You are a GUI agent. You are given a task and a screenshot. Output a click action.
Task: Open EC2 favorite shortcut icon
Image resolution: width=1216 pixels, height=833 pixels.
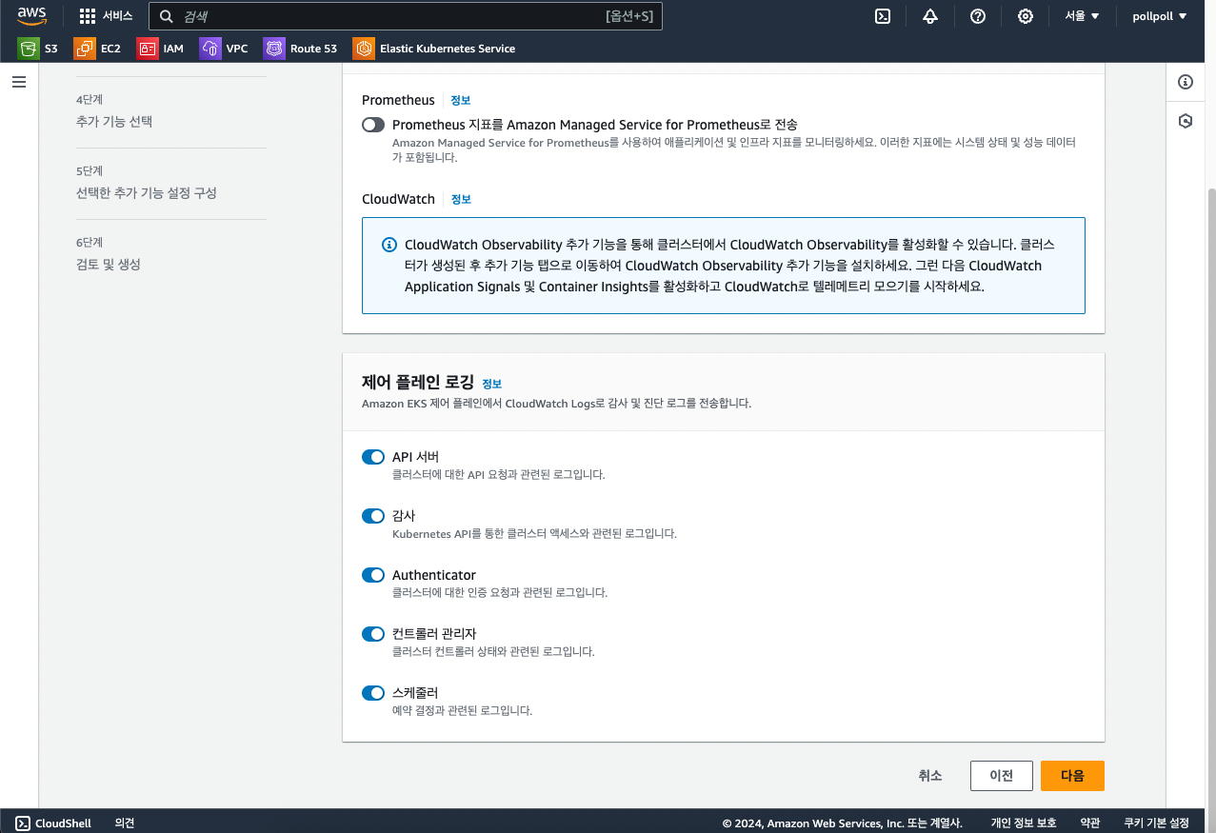(x=85, y=49)
